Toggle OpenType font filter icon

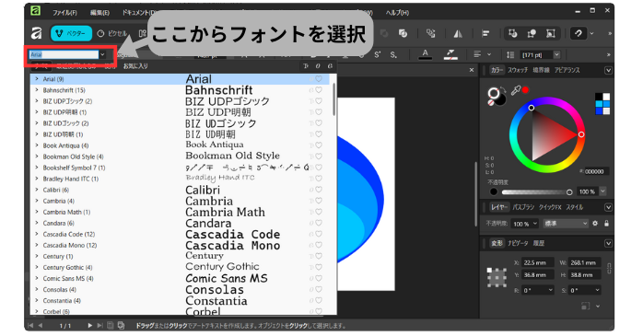coord(318,66)
